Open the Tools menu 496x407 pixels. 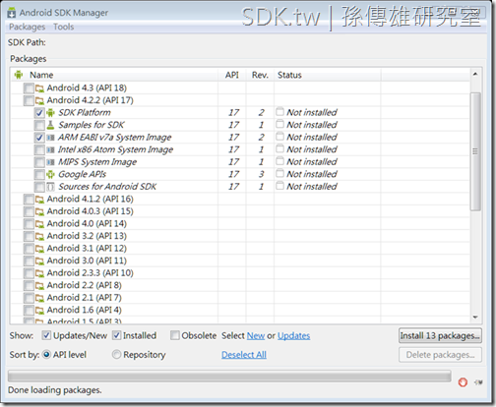point(64,27)
